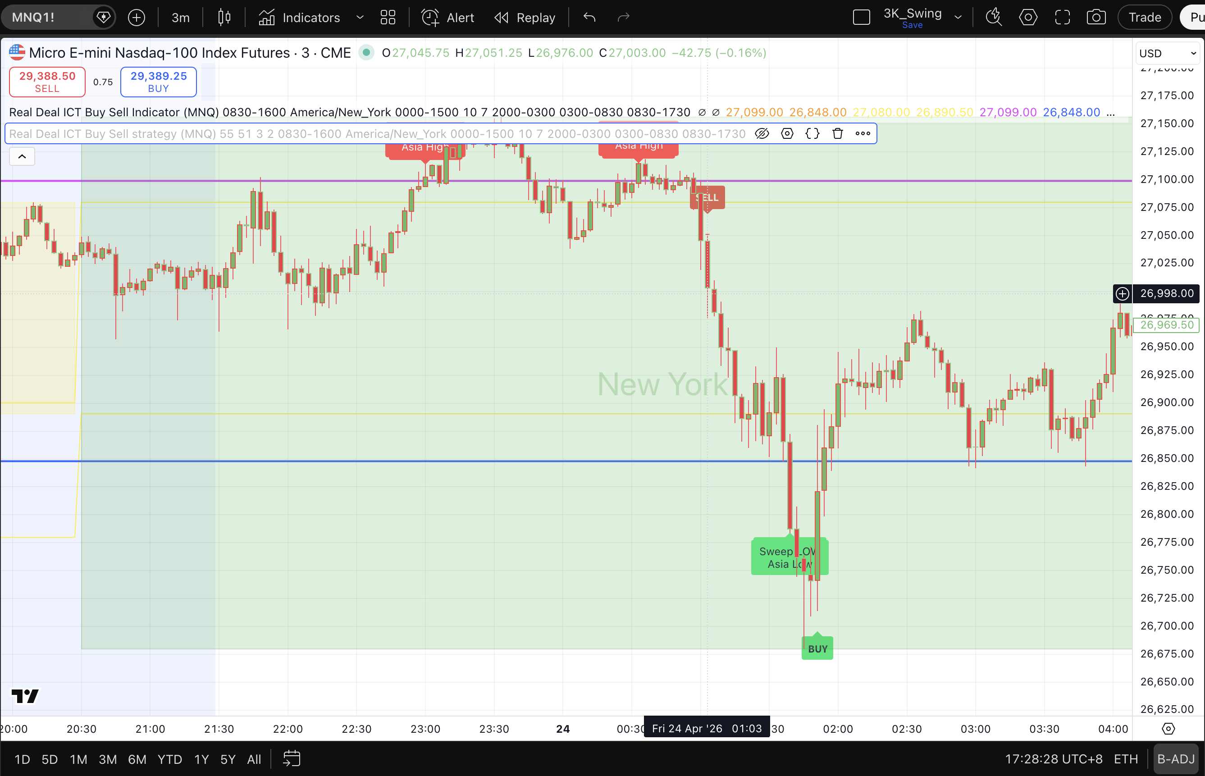The height and width of the screenshot is (776, 1205).
Task: Open the quick search icon
Action: 994,18
